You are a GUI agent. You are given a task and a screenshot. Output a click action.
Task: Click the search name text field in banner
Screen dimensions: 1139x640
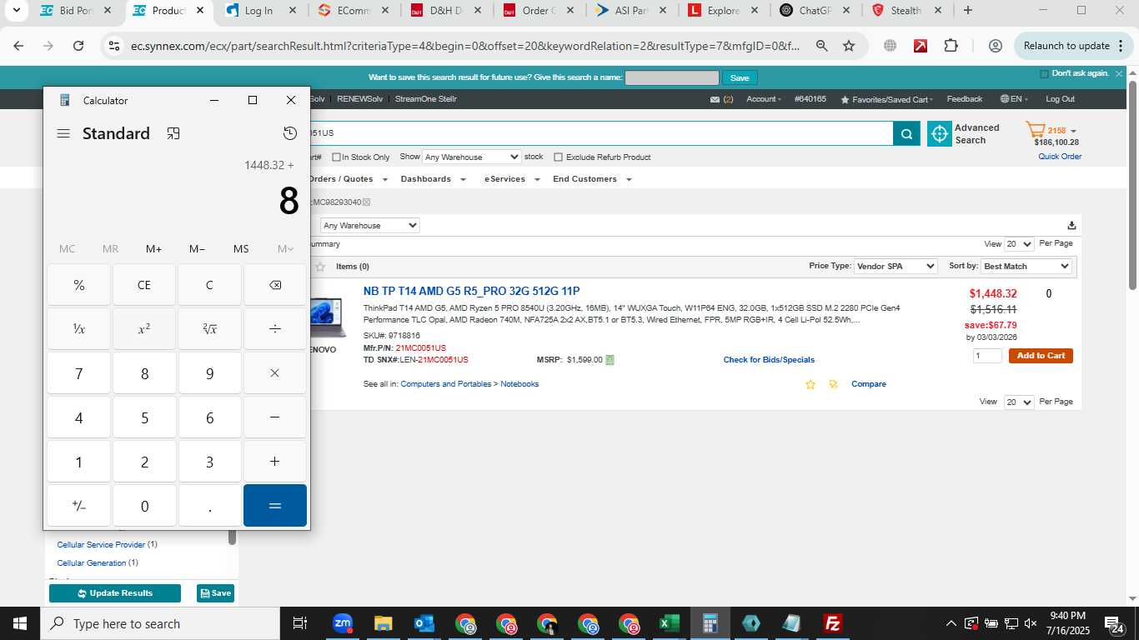point(671,77)
